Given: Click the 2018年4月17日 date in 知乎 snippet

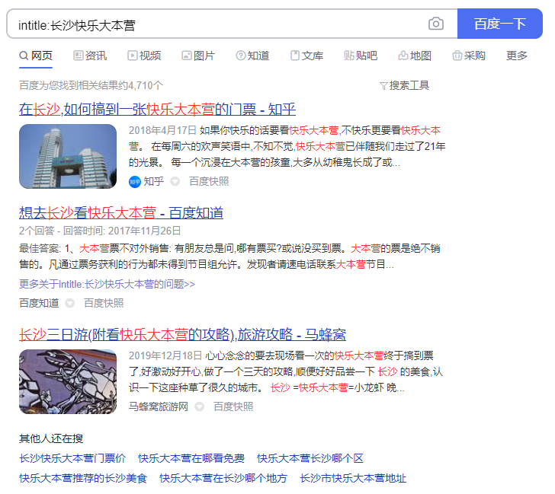Looking at the screenshot, I should click(162, 130).
